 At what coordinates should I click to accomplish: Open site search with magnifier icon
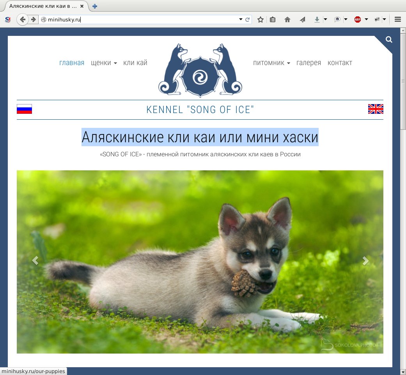pos(389,40)
